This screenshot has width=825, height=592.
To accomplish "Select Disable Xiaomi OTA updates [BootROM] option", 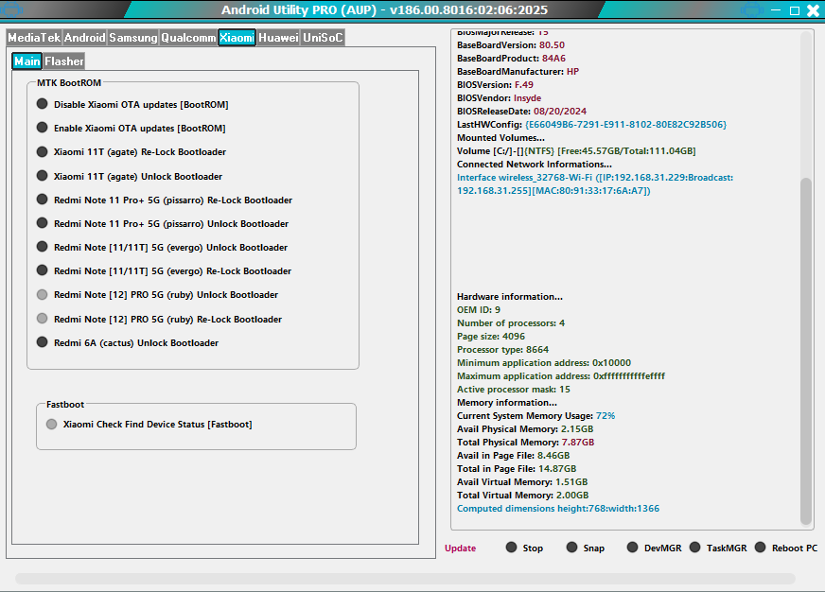I will click(x=132, y=104).
